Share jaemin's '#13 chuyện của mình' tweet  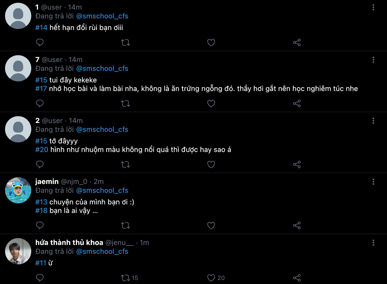click(x=297, y=225)
